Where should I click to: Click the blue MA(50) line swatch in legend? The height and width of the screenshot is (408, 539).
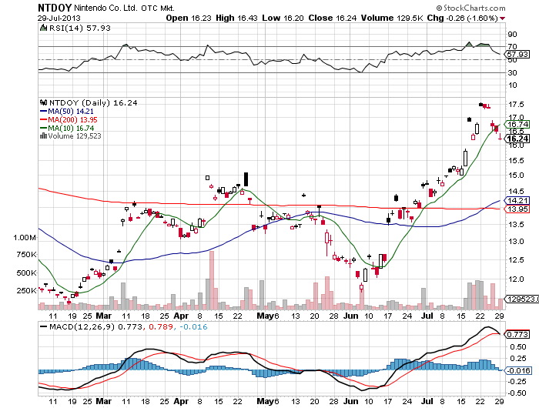(44, 112)
